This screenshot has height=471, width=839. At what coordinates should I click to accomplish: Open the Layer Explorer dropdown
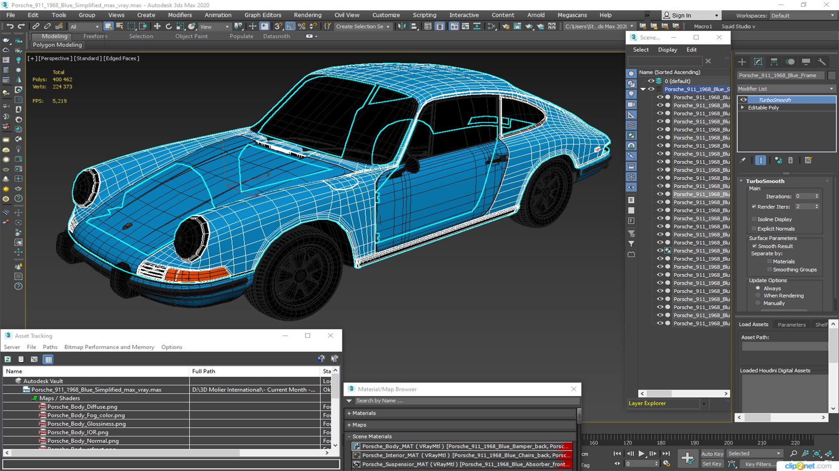point(703,404)
